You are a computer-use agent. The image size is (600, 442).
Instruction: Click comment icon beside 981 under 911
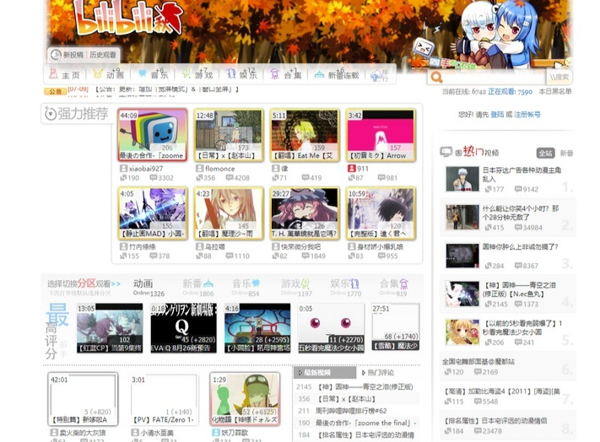click(x=381, y=178)
